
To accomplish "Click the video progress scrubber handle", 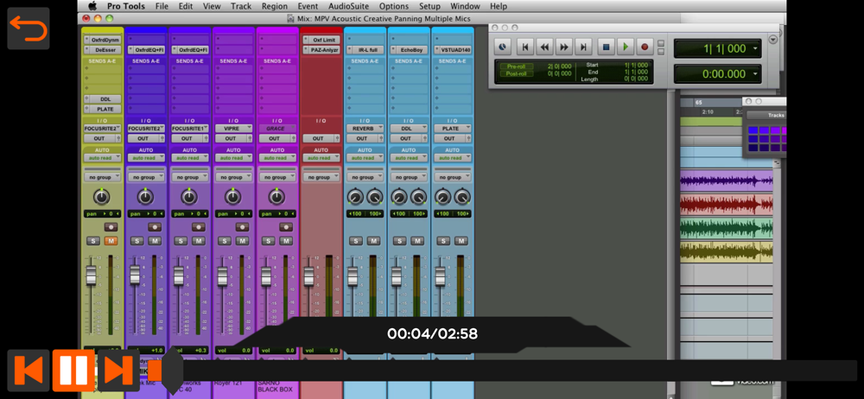I will point(172,370).
